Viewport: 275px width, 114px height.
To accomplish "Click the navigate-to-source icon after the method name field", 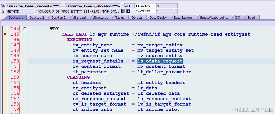I will (x=123, y=11).
